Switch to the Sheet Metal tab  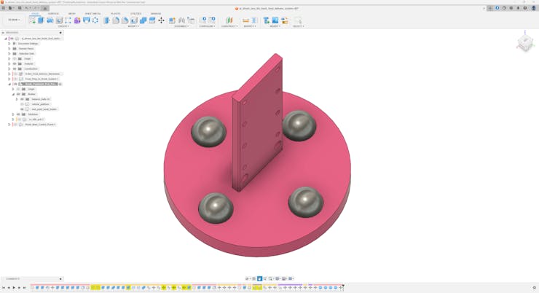[93, 13]
